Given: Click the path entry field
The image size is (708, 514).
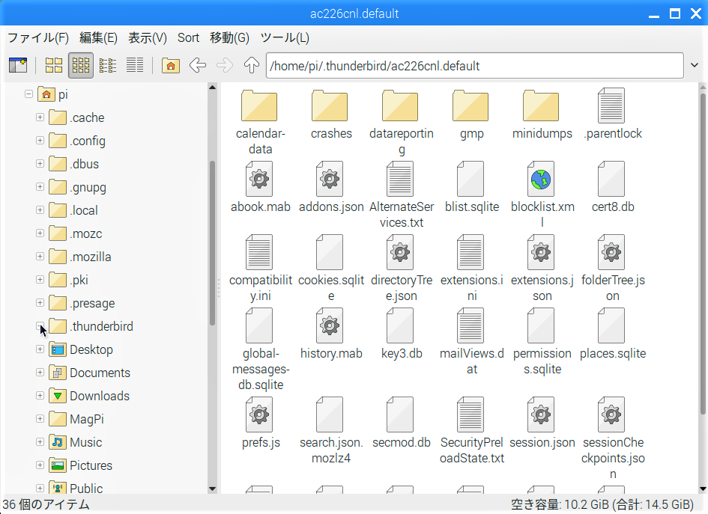Looking at the screenshot, I should (474, 66).
